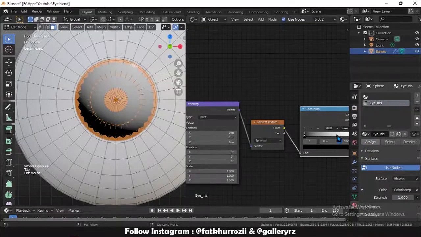Open Gradient Texture Spherical dropdown
421x237 pixels.
point(268,141)
